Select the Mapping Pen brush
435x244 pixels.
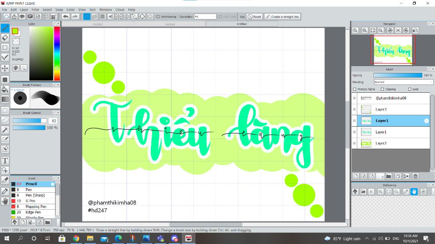[33, 206]
